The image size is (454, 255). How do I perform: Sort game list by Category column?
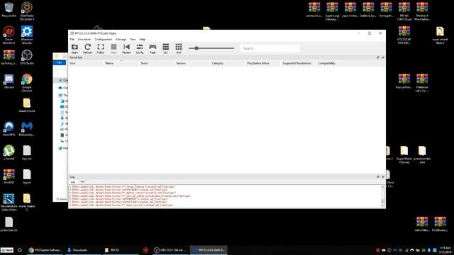coord(218,63)
